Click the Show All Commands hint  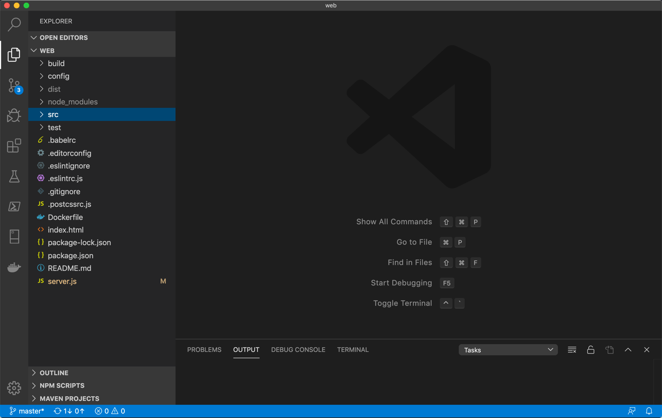tap(394, 222)
